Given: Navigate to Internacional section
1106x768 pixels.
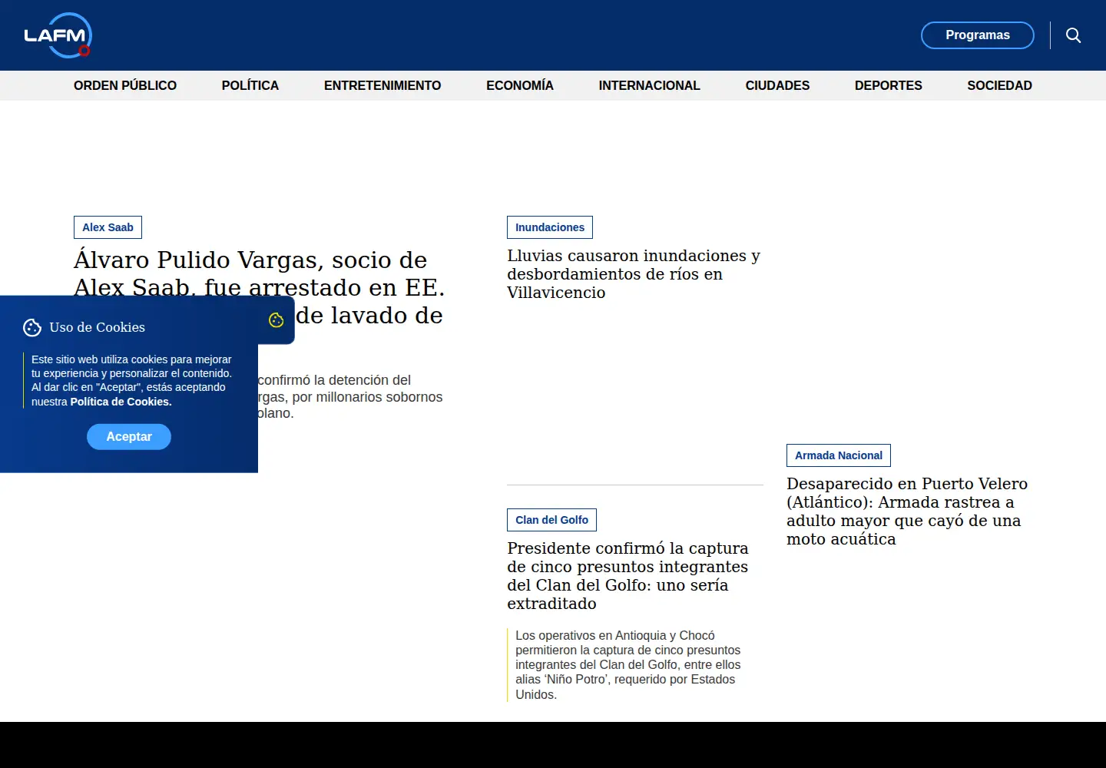Looking at the screenshot, I should pyautogui.click(x=650, y=85).
